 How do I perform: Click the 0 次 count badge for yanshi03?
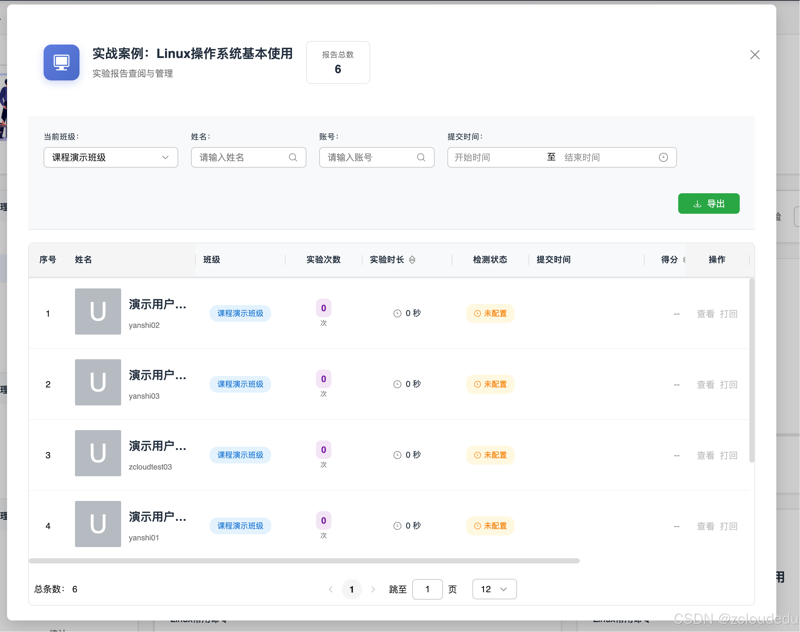click(323, 383)
